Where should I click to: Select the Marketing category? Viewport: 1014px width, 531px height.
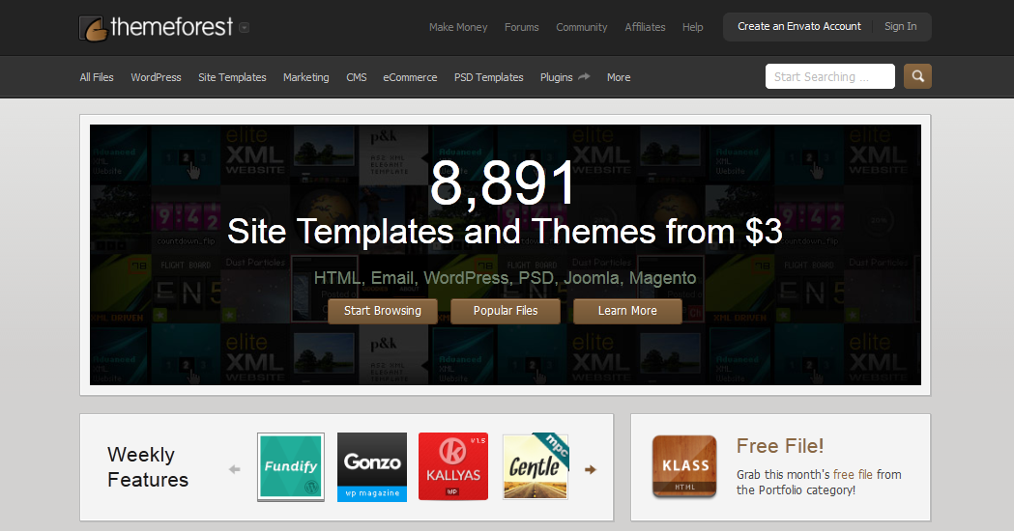(305, 77)
